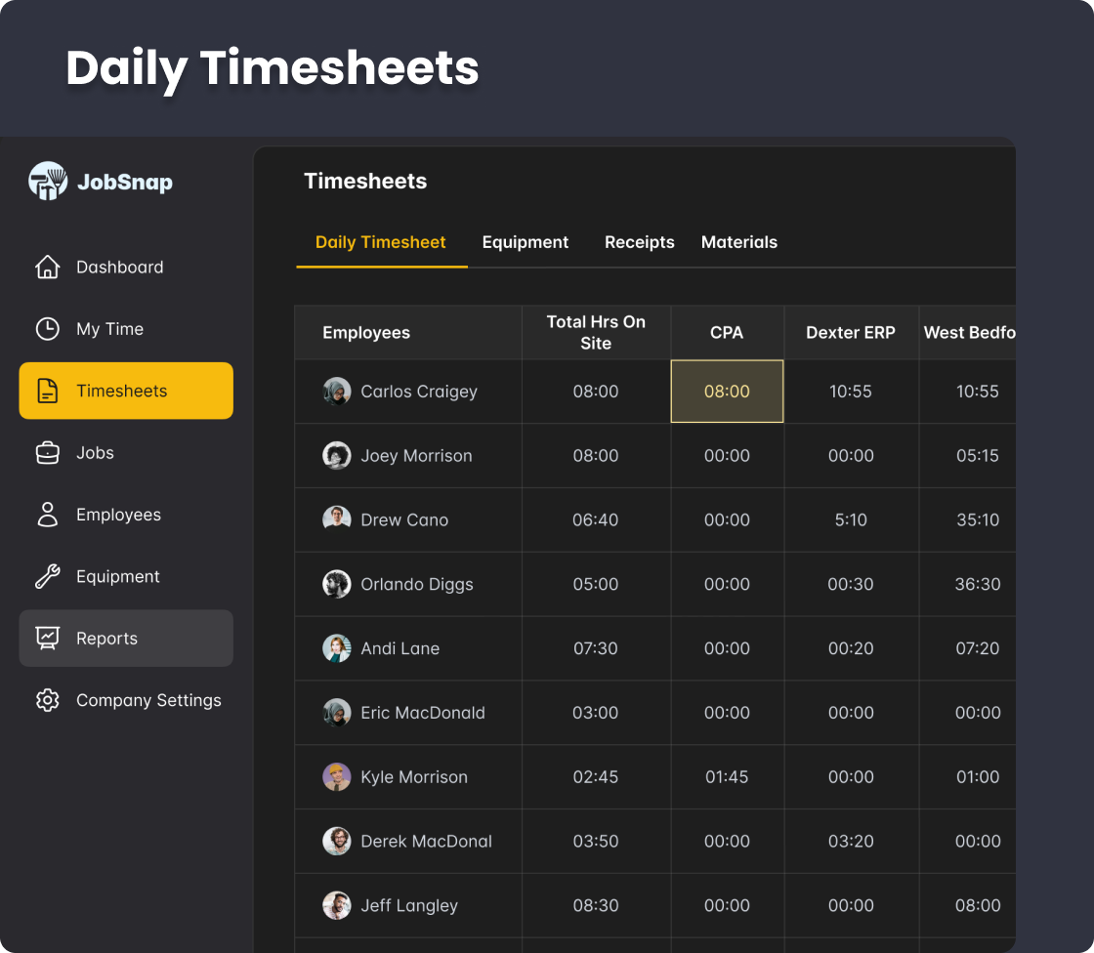The width and height of the screenshot is (1094, 953).
Task: Click the Equipment wrench icon
Action: 48,576
